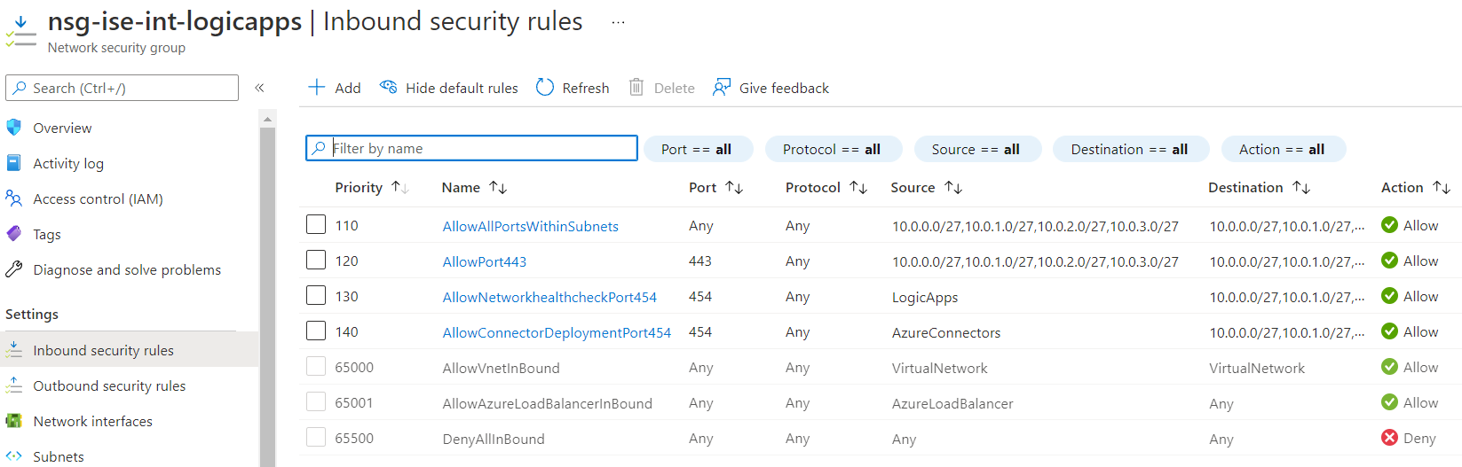1462x467 pixels.
Task: Check the priority 65000 rule checkbox
Action: [316, 366]
